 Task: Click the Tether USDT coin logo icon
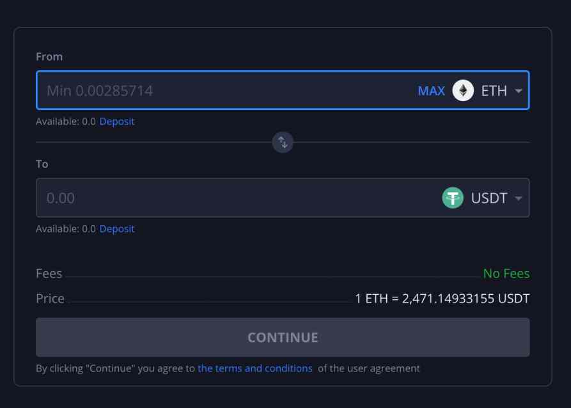click(453, 198)
